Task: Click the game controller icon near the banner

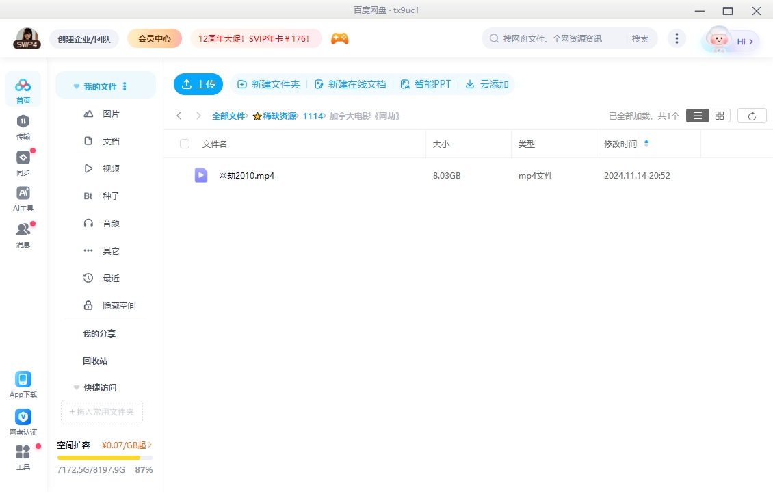Action: point(340,38)
